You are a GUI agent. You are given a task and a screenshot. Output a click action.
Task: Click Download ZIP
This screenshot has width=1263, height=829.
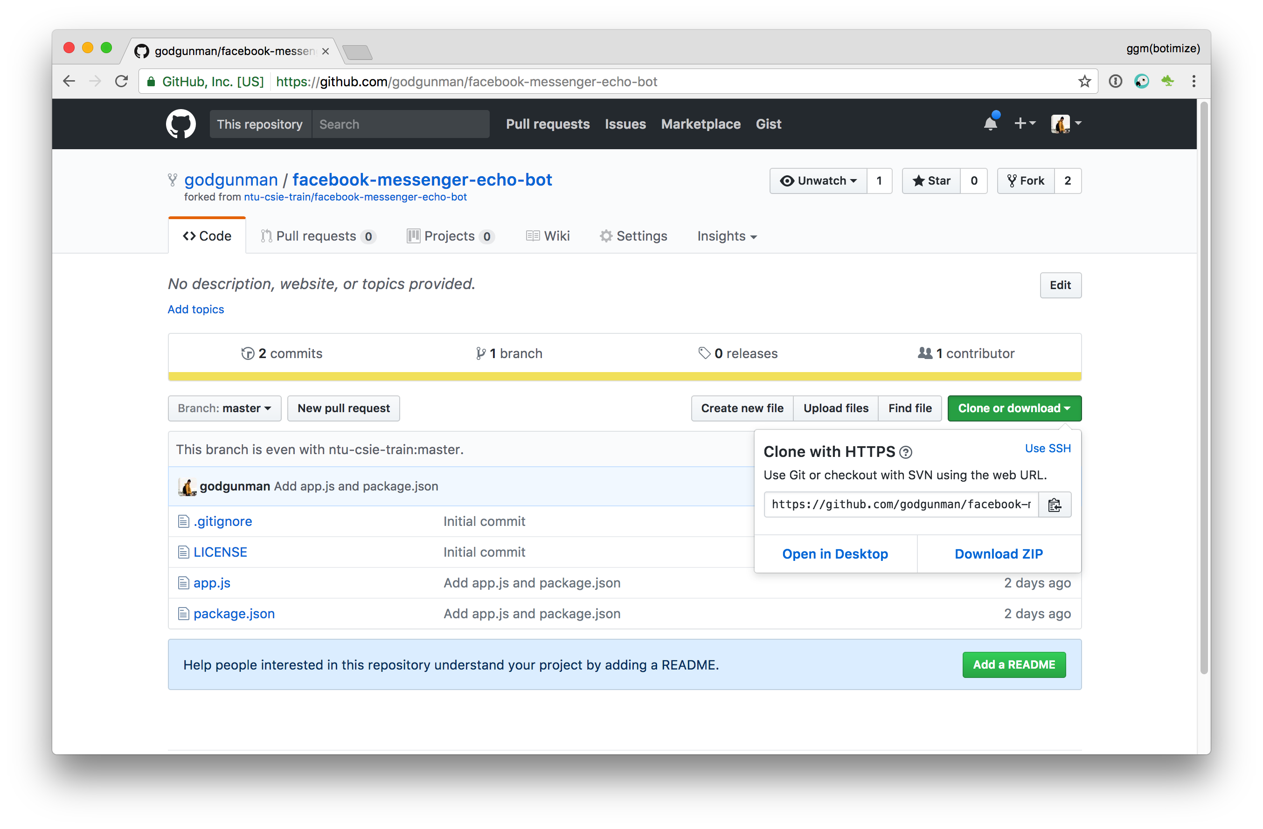(999, 554)
